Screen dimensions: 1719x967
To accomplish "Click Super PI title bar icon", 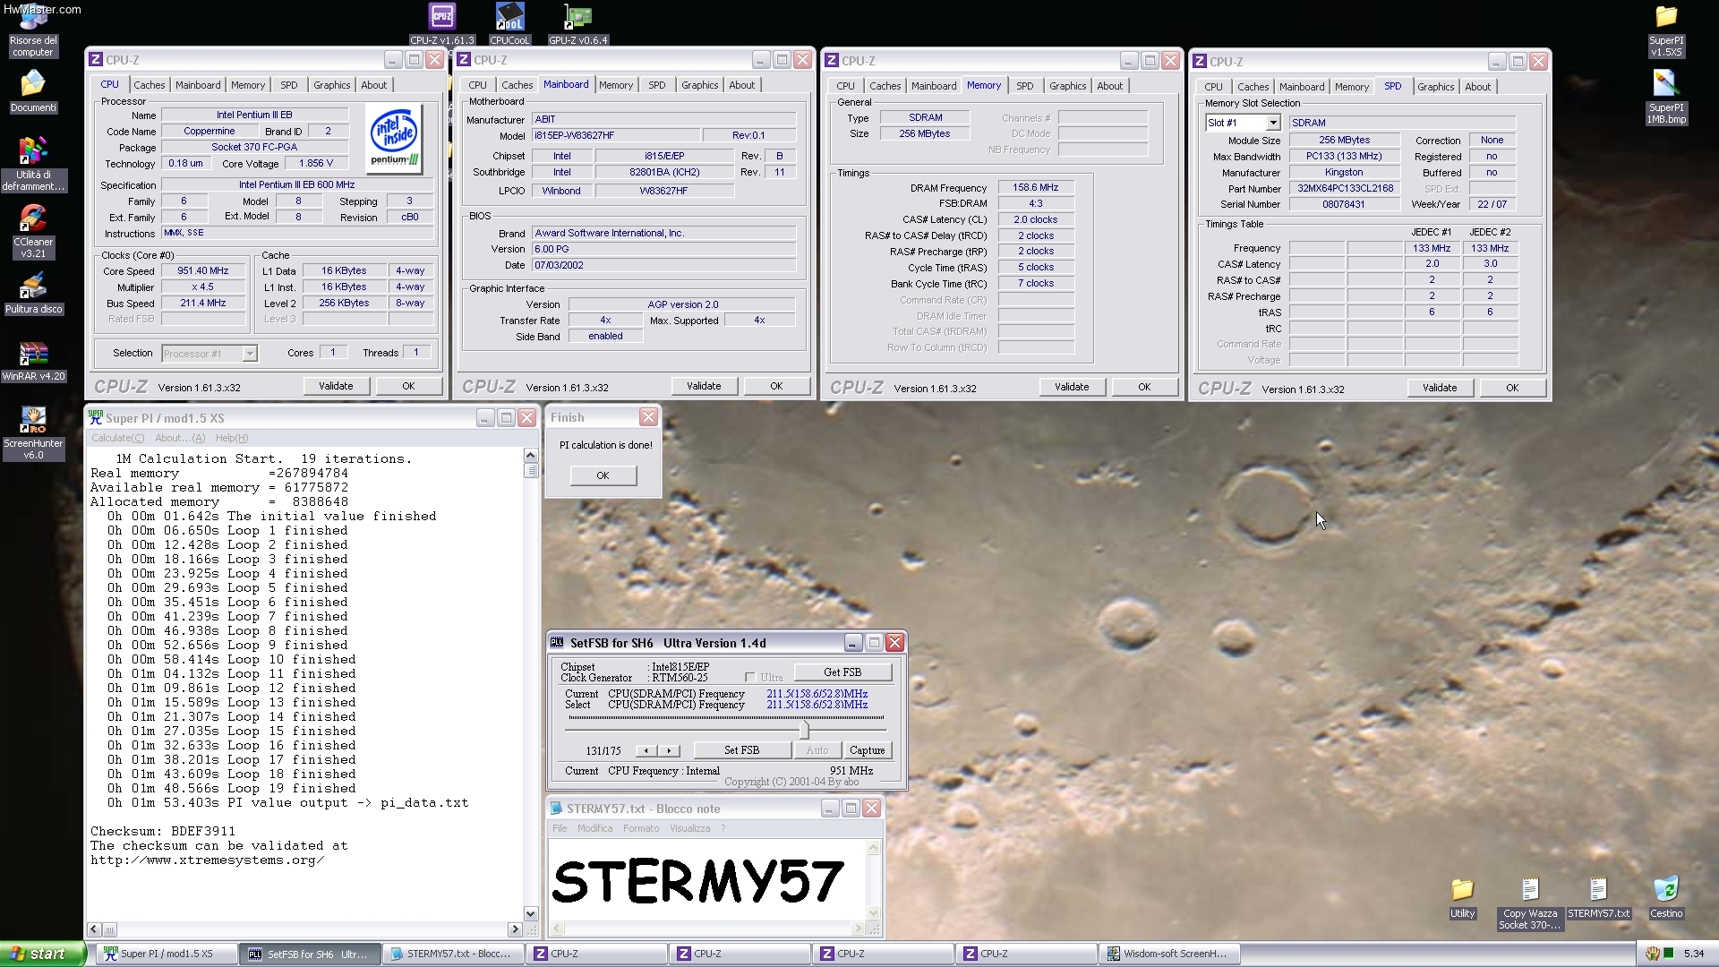I will 95,417.
